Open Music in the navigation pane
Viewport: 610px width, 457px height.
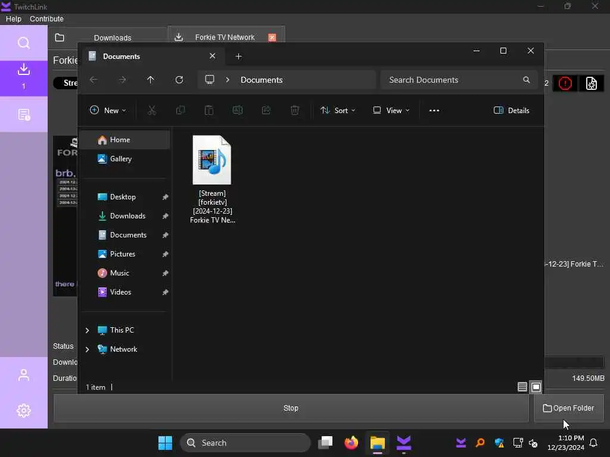[x=125, y=273]
